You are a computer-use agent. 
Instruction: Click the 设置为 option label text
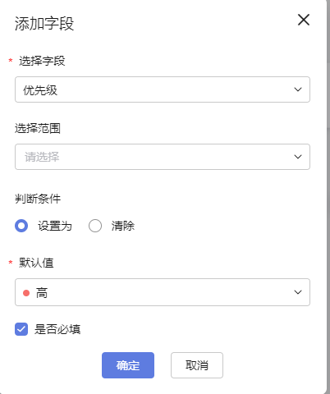click(55, 227)
